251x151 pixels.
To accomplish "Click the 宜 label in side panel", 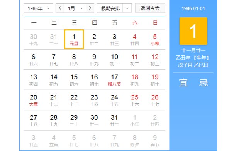I will pos(183,83).
